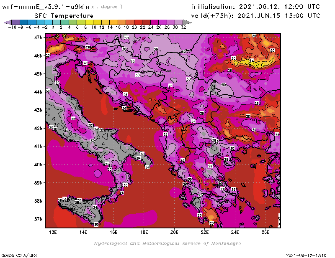The image size is (335, 258).
Task: Click the '24' value under the color bar
Action: pyautogui.click(x=151, y=27)
